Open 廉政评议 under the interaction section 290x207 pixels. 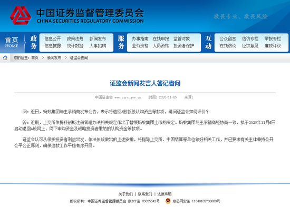pos(273,46)
